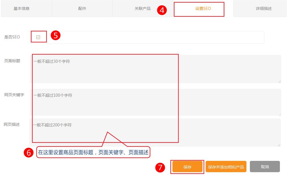The image size is (287, 175).
Task: Select the 网页描述 text area
Action: tap(155, 132)
